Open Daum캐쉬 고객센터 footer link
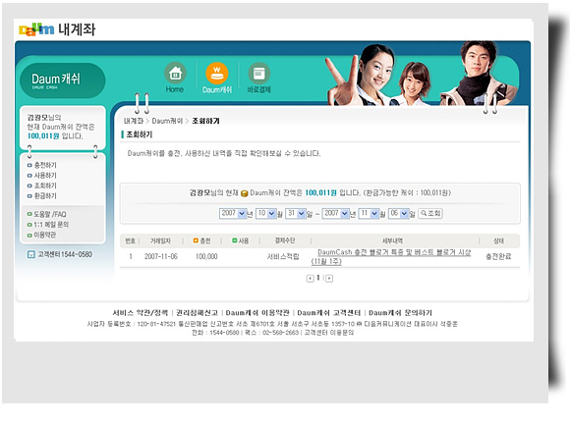570x425 pixels. pos(329,312)
